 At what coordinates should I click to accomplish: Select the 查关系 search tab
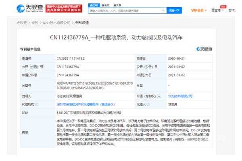[117, 5]
